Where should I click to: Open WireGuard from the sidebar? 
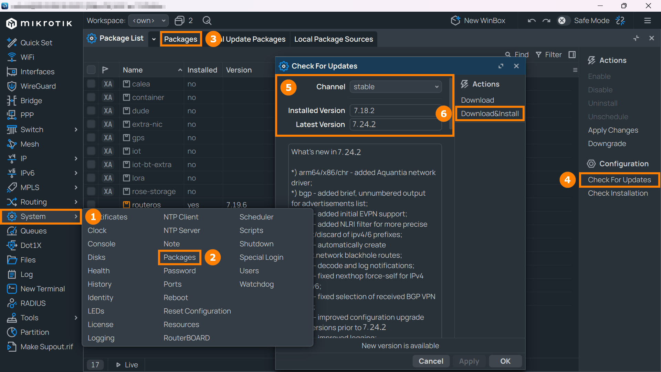[x=38, y=86]
